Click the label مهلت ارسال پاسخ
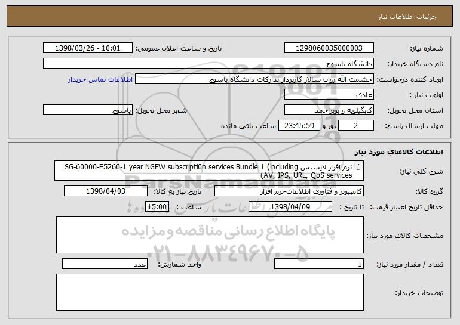 click(x=414, y=126)
